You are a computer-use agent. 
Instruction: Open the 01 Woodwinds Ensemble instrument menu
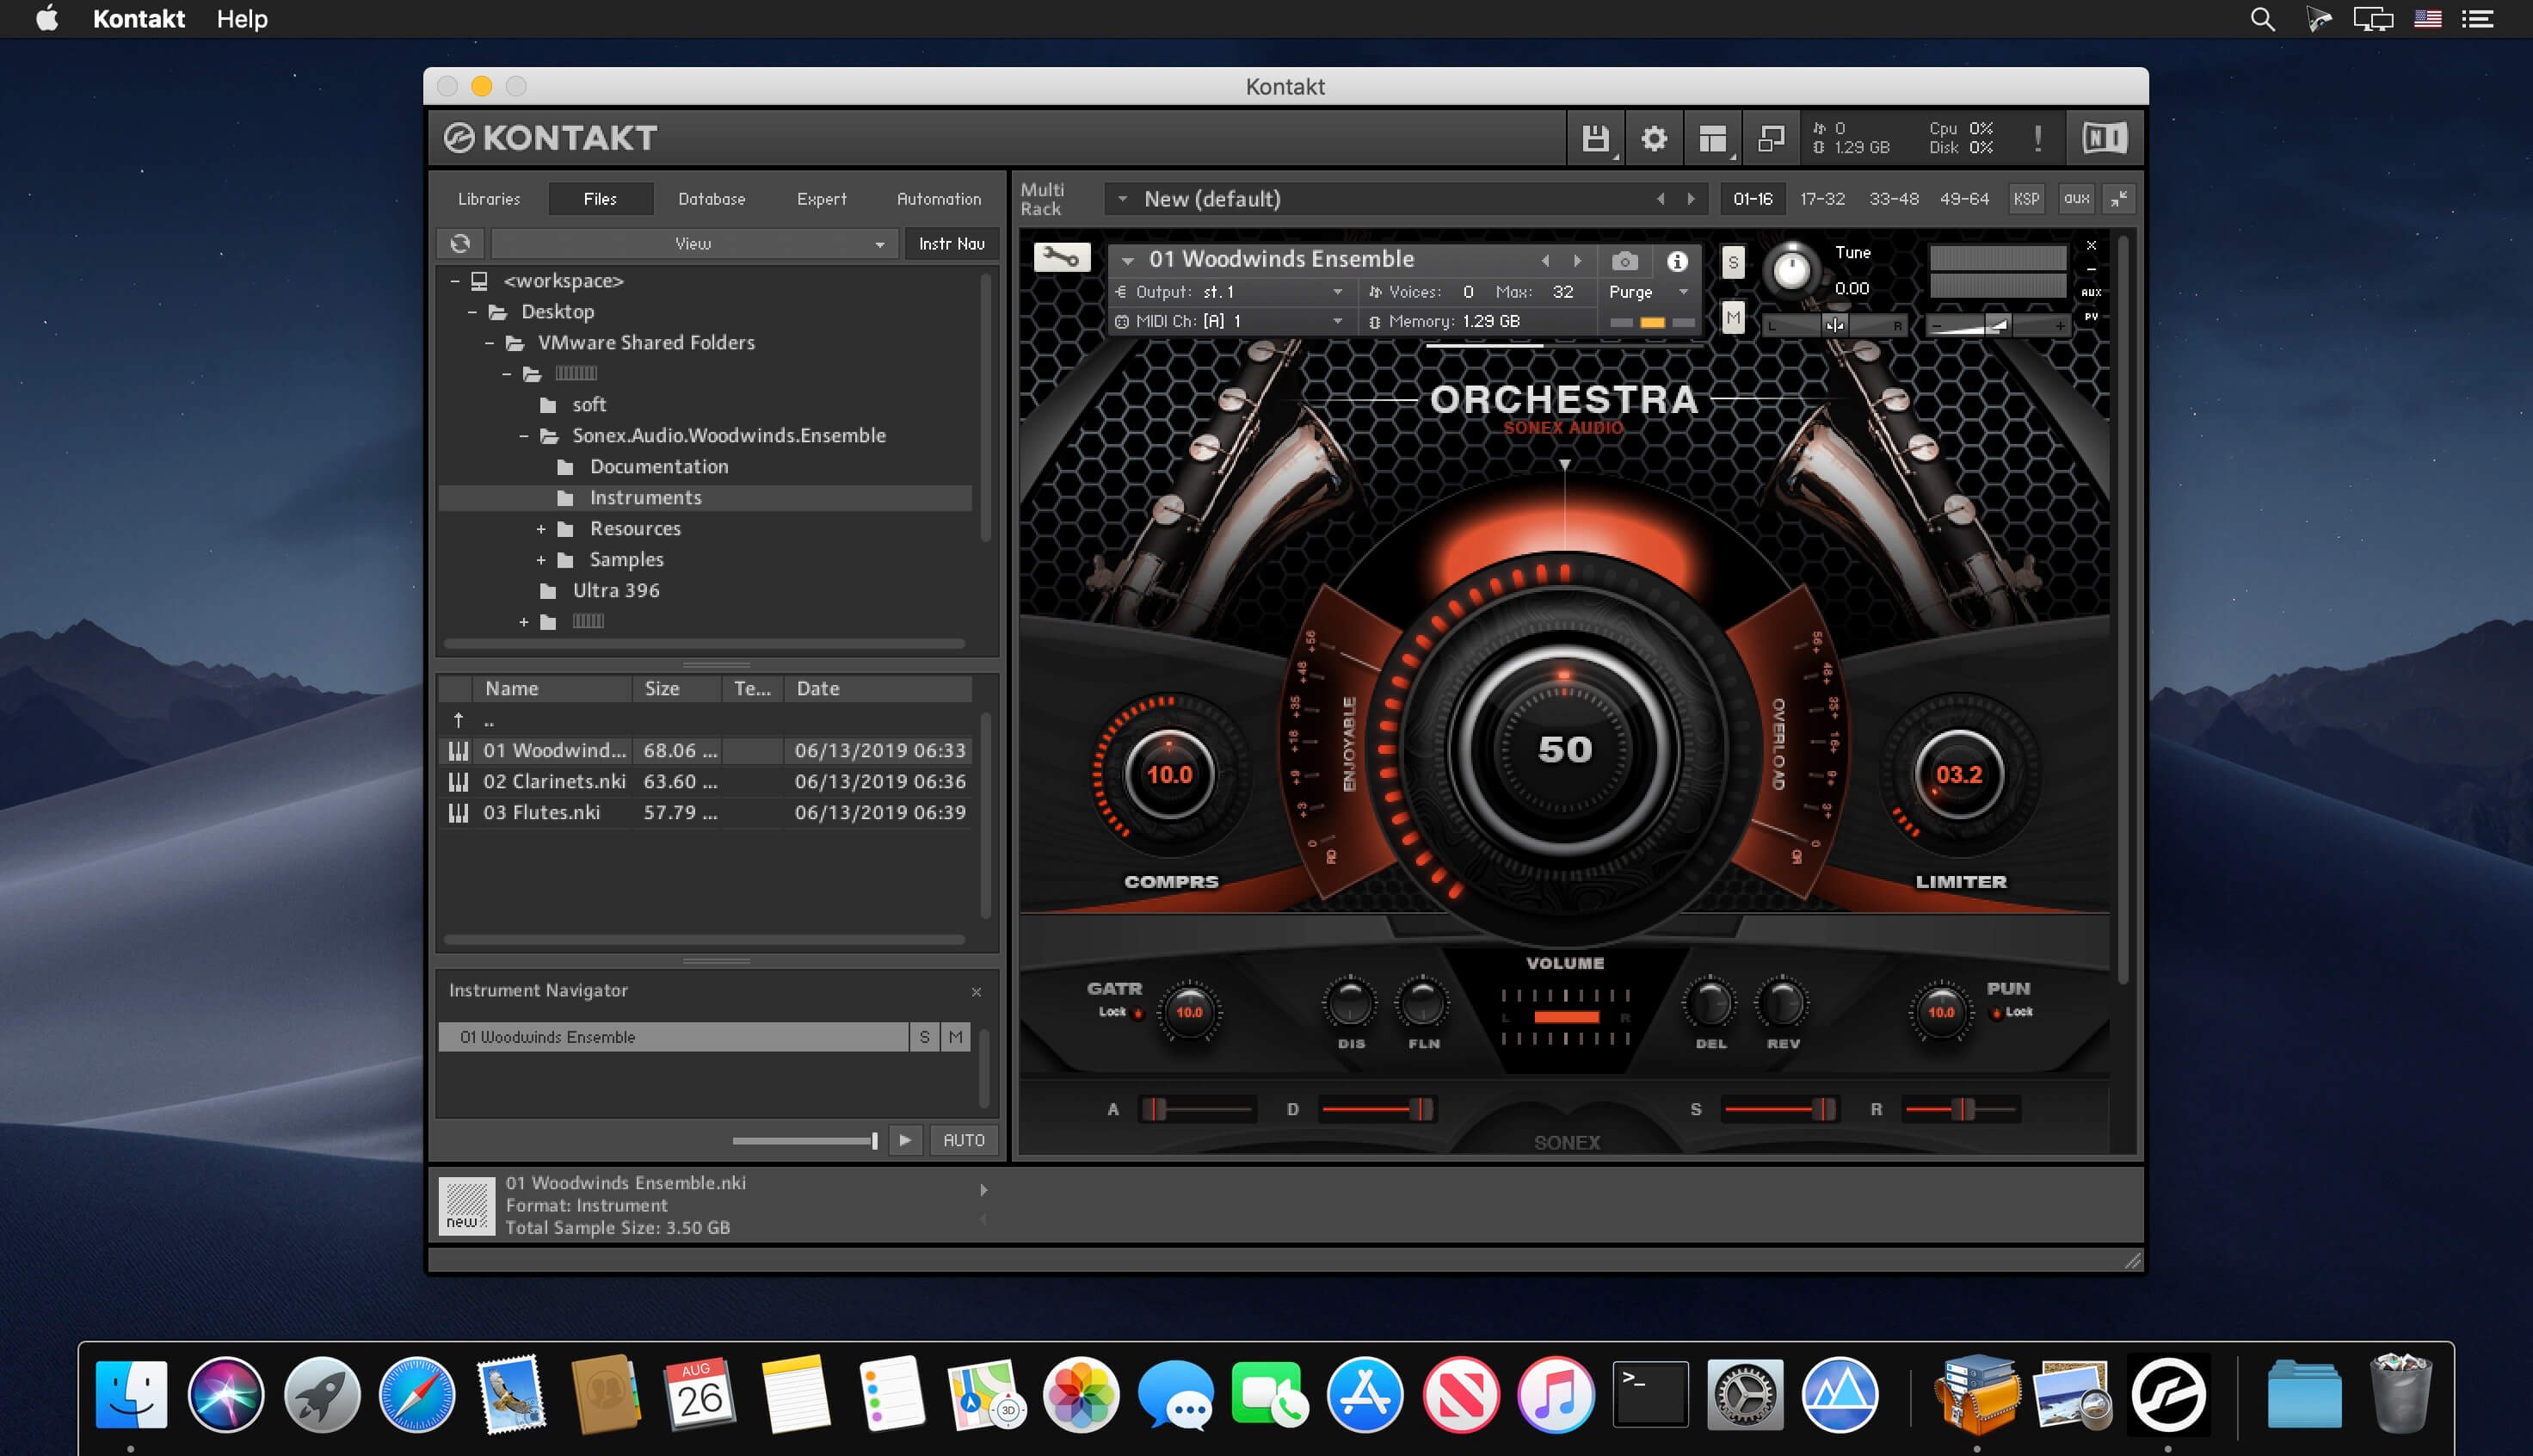tap(1128, 260)
